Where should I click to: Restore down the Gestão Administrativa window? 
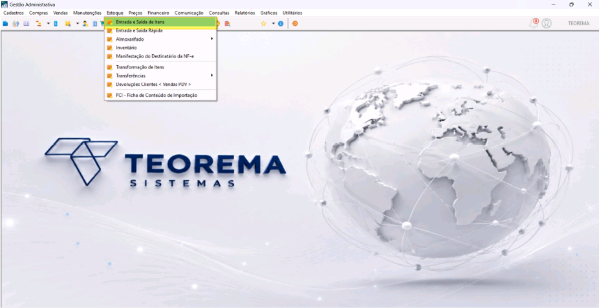[x=571, y=5]
